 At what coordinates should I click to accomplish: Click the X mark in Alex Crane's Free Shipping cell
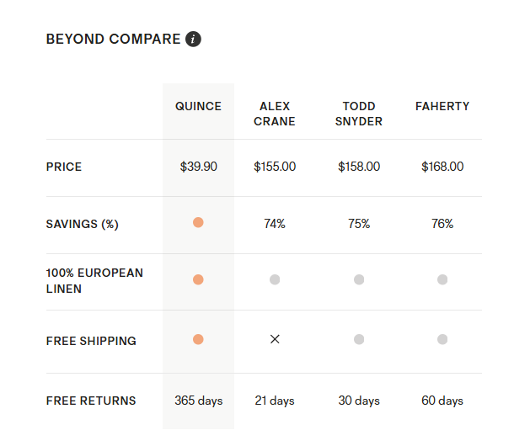275,339
